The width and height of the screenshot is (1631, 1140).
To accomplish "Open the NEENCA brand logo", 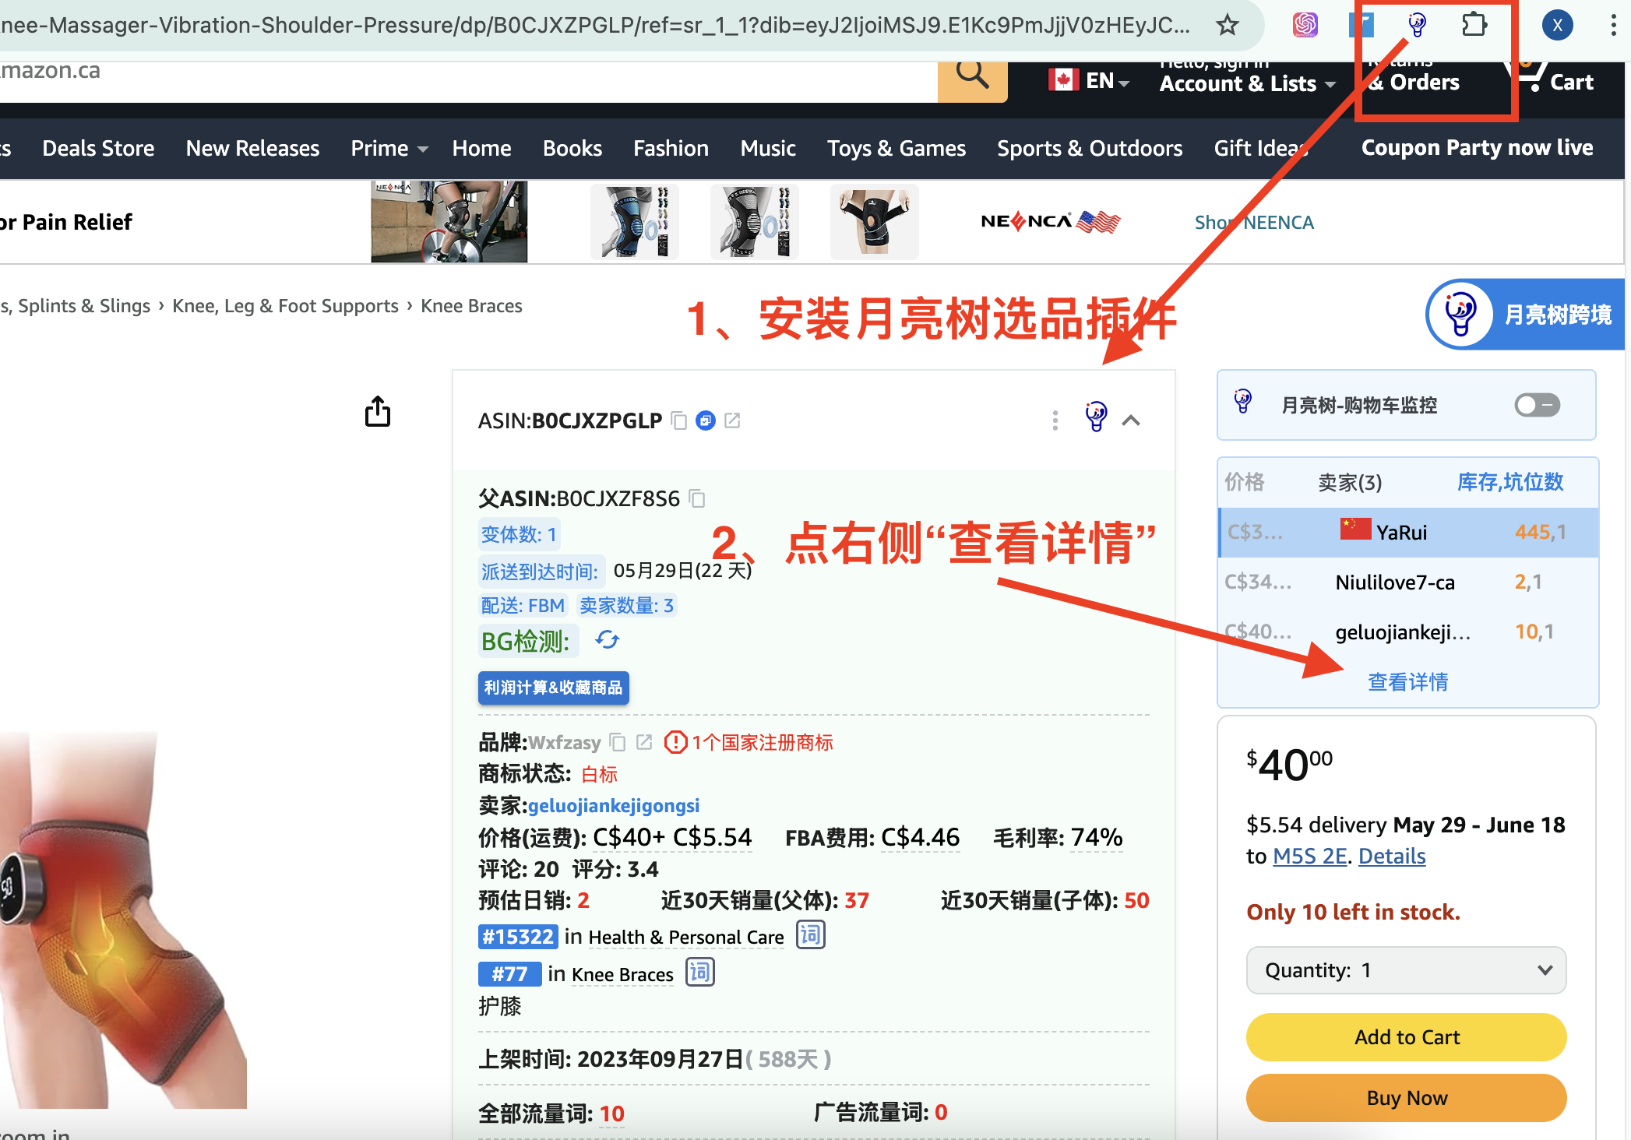I will click(x=1050, y=222).
